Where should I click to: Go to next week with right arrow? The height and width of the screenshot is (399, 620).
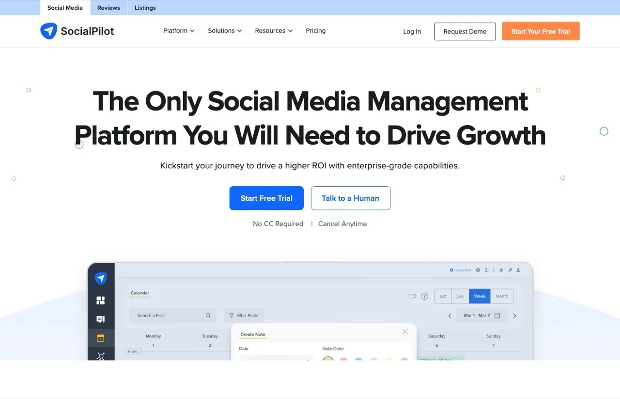pyautogui.click(x=514, y=316)
